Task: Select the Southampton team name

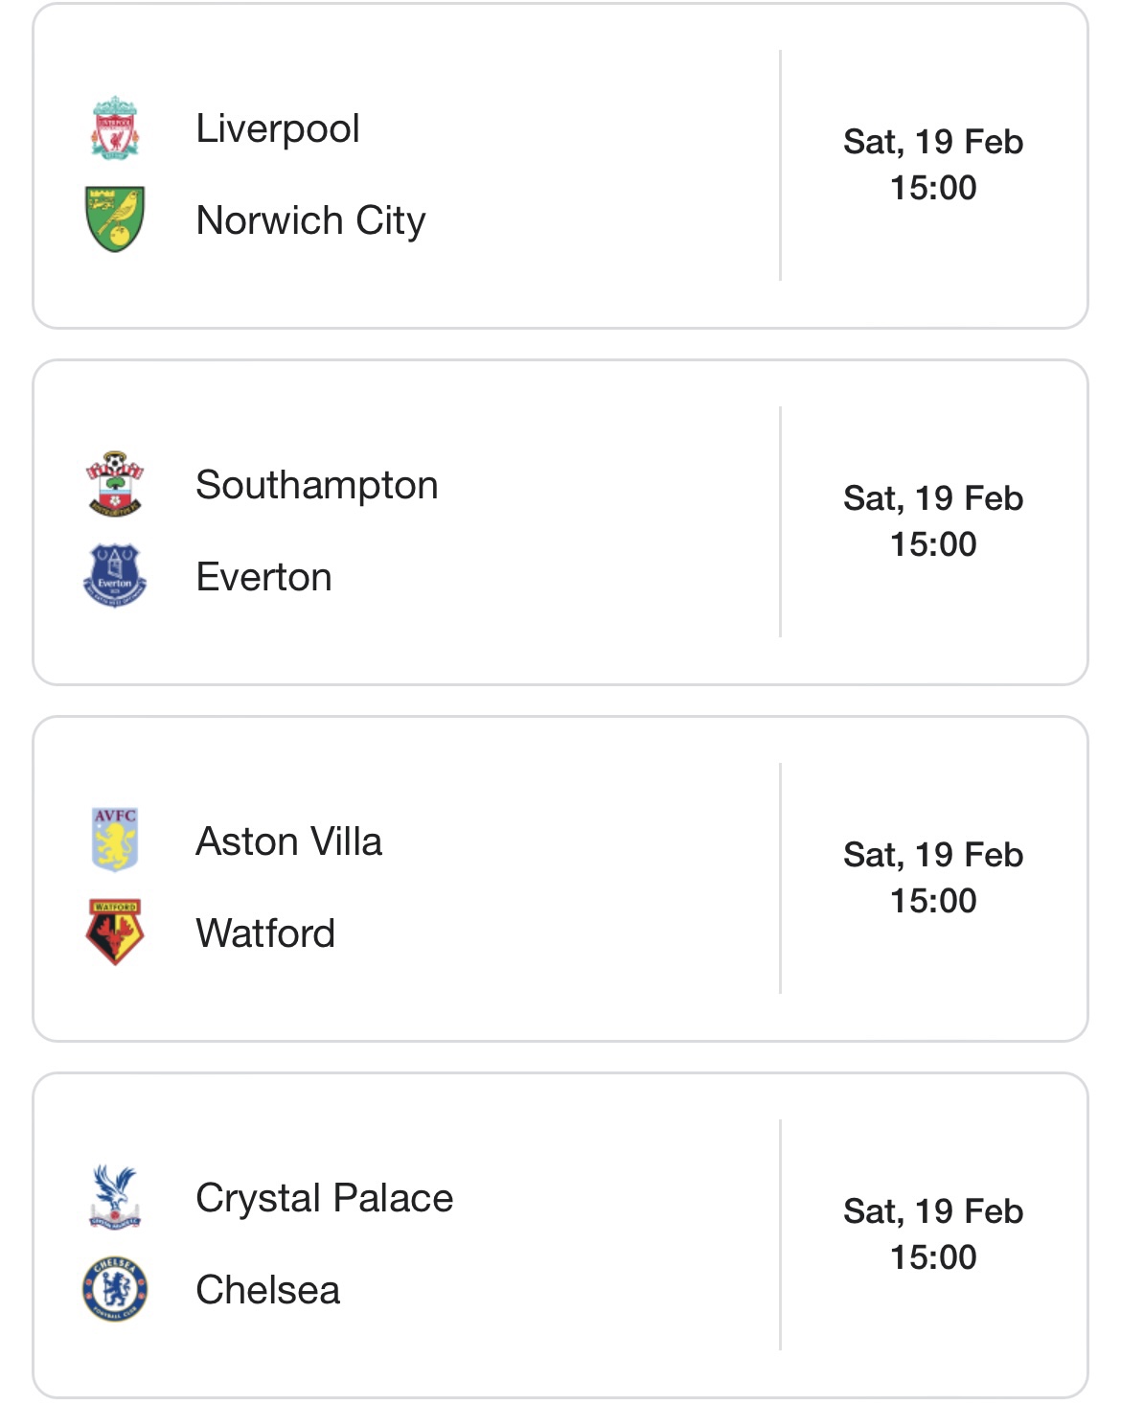Action: click(x=317, y=485)
